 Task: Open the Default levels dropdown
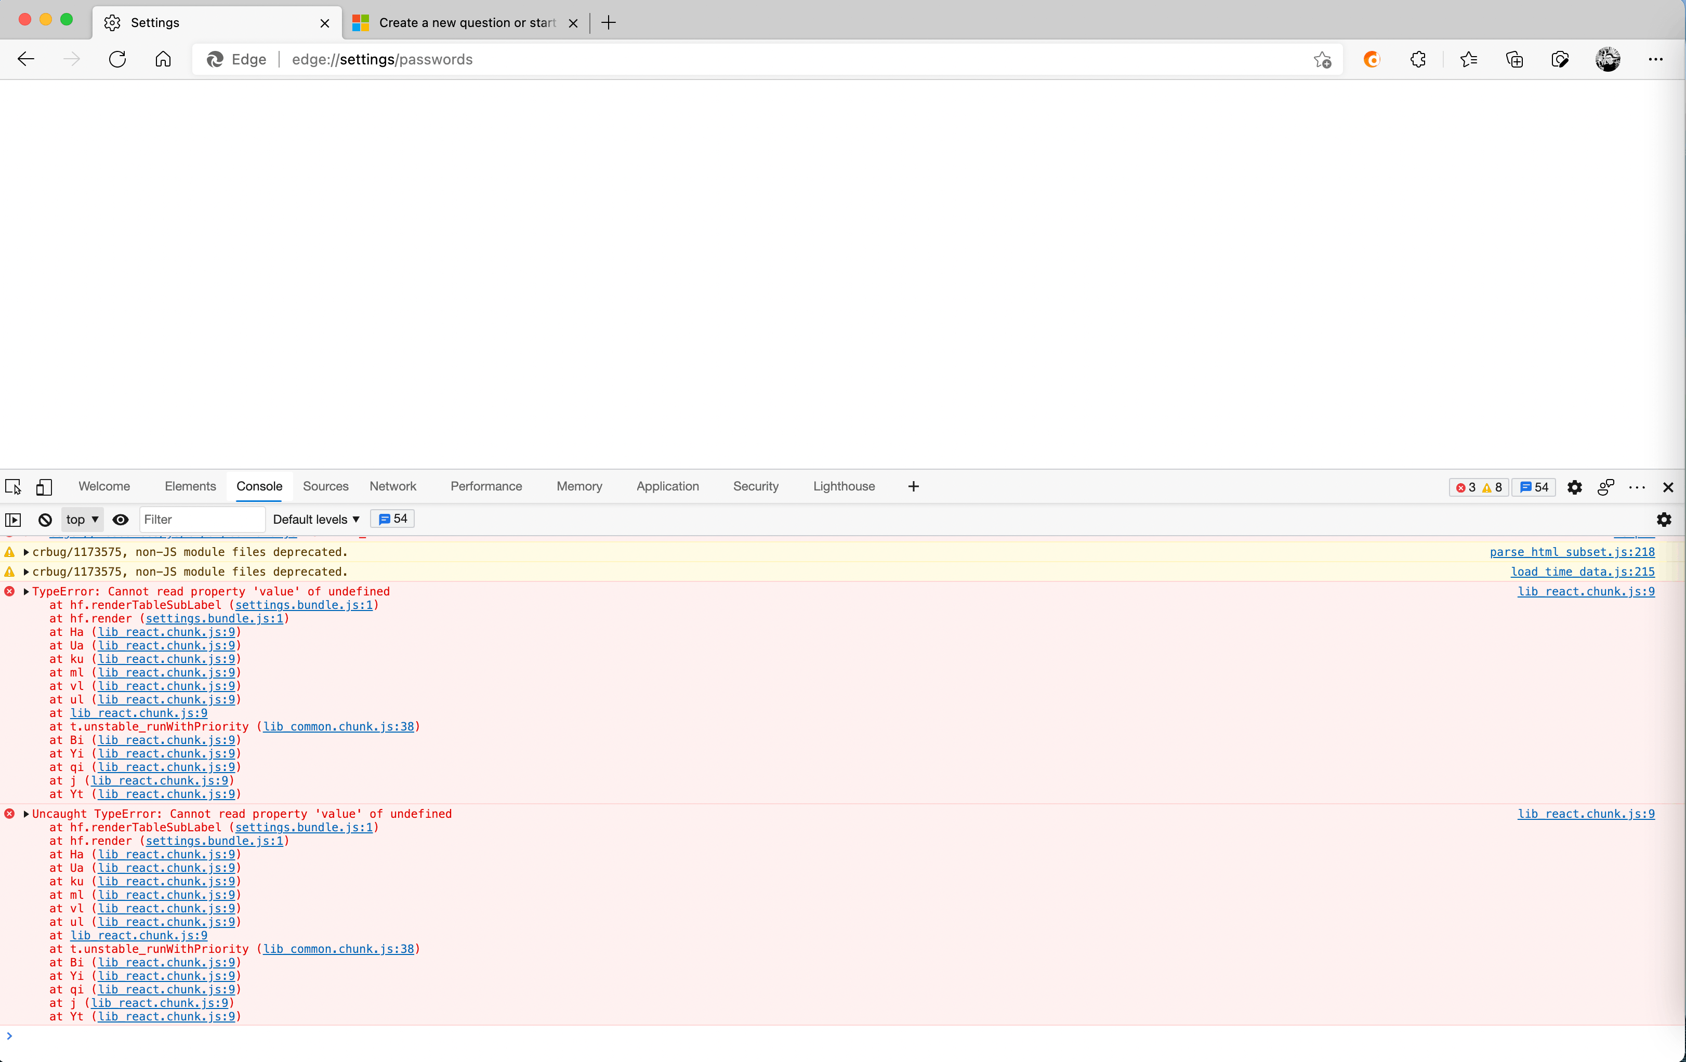(316, 520)
